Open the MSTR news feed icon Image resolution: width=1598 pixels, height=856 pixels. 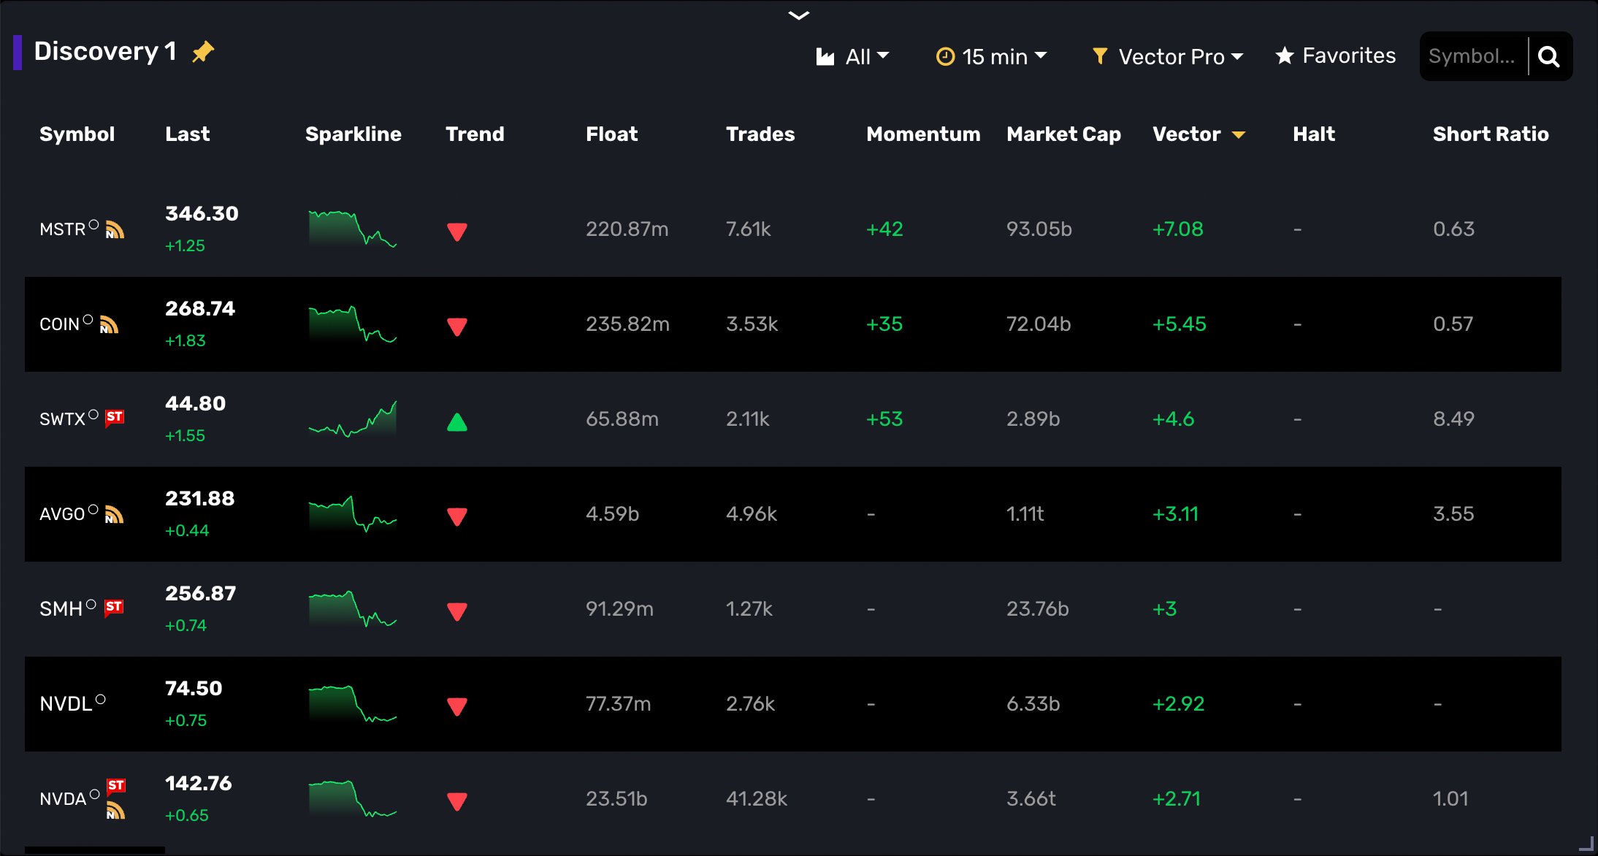tap(115, 230)
